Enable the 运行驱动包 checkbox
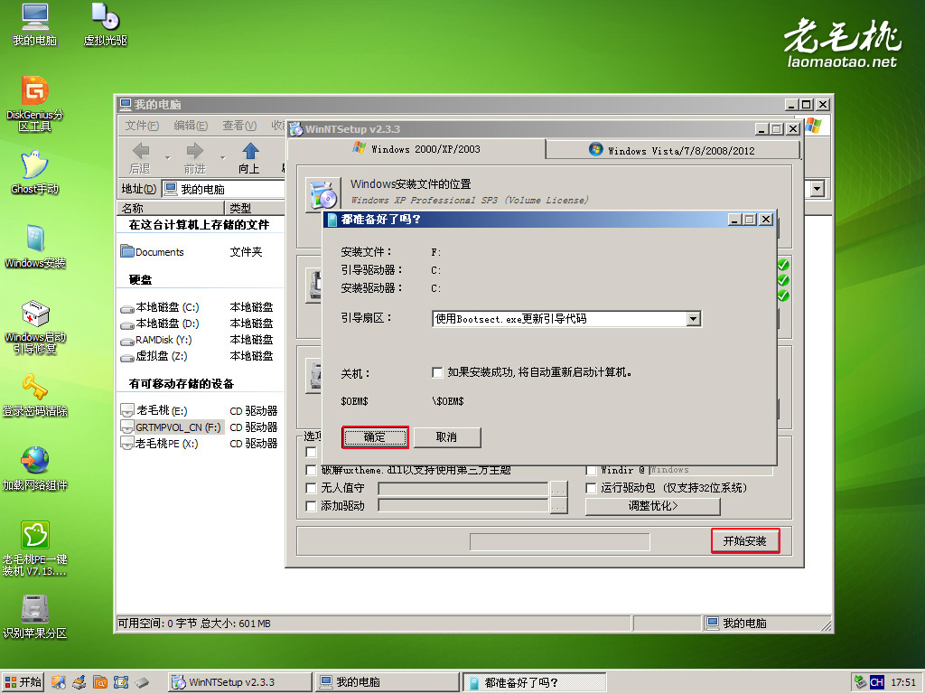Screen dimensions: 925x694 [591, 488]
